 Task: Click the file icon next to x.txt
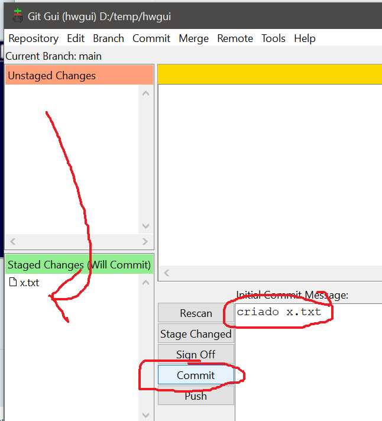(13, 282)
